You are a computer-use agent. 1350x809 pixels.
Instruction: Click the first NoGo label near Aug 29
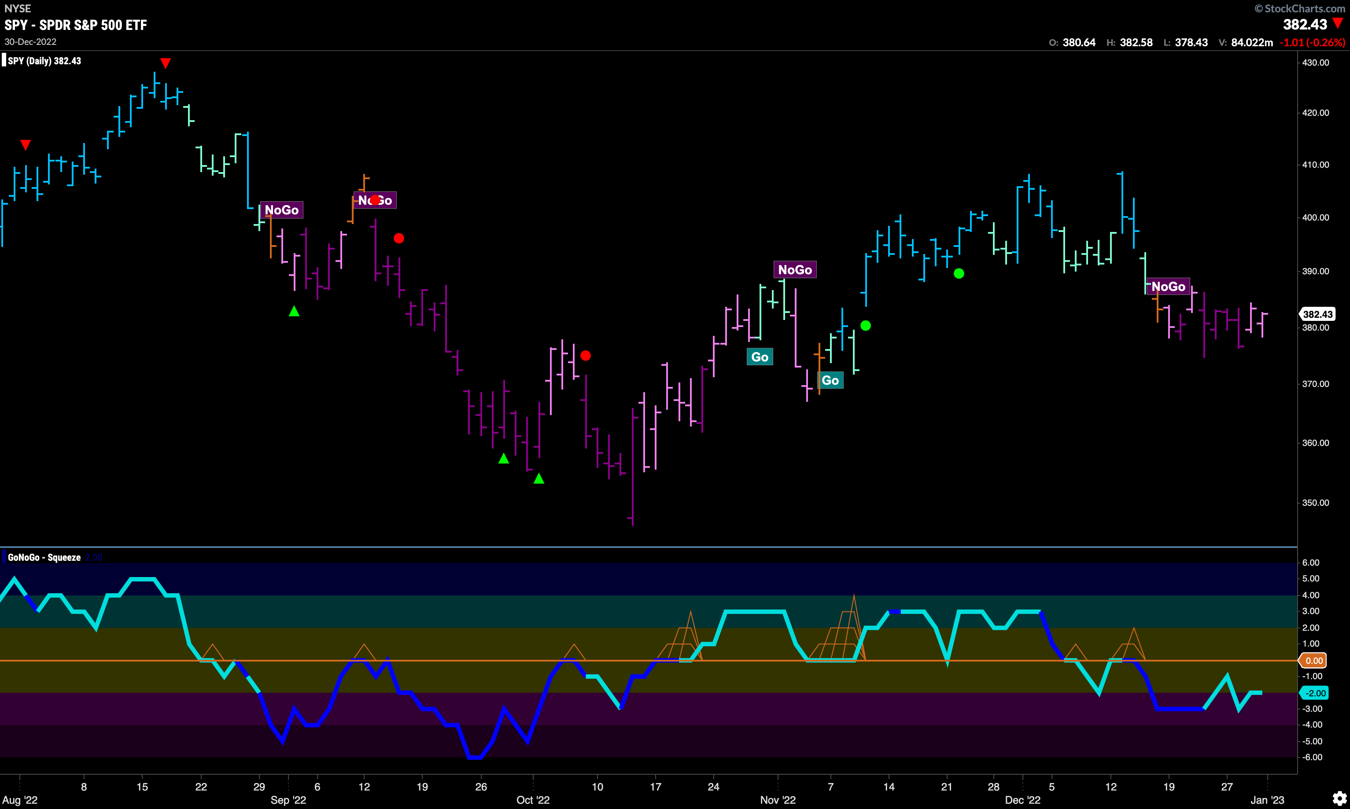coord(281,210)
